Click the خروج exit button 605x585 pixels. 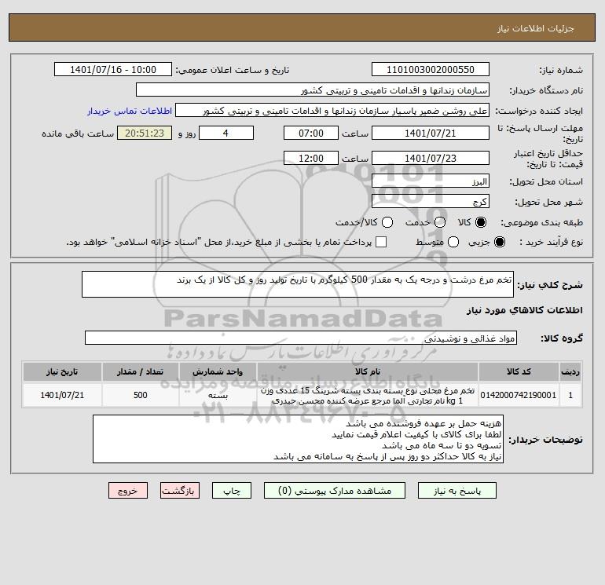pyautogui.click(x=128, y=491)
